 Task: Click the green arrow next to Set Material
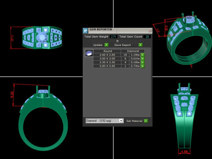[x=146, y=121]
